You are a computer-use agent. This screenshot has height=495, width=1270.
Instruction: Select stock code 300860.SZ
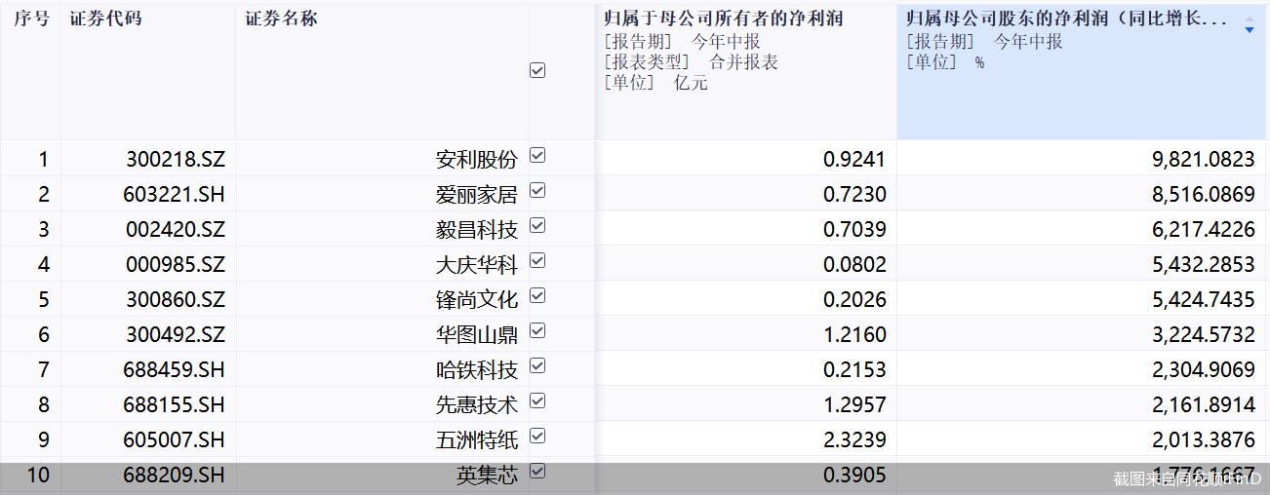point(176,300)
